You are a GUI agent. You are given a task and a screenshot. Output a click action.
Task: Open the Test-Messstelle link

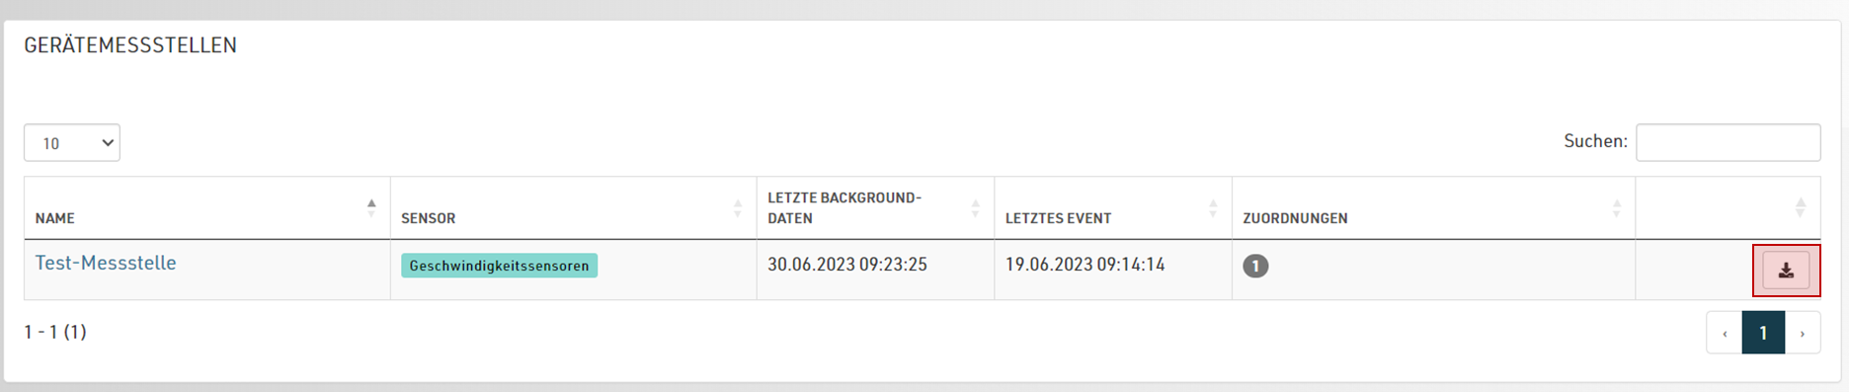[106, 263]
